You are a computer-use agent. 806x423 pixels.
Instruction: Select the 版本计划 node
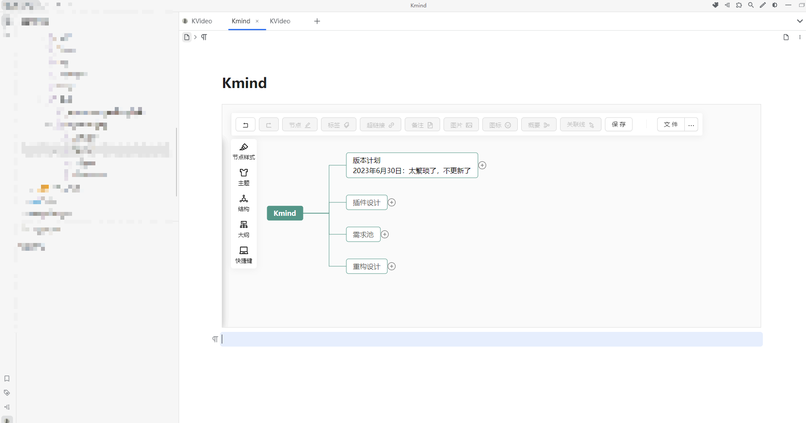click(412, 165)
